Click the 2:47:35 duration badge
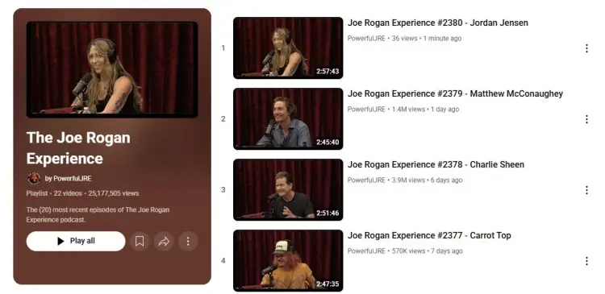The height and width of the screenshot is (294, 605). 328,284
